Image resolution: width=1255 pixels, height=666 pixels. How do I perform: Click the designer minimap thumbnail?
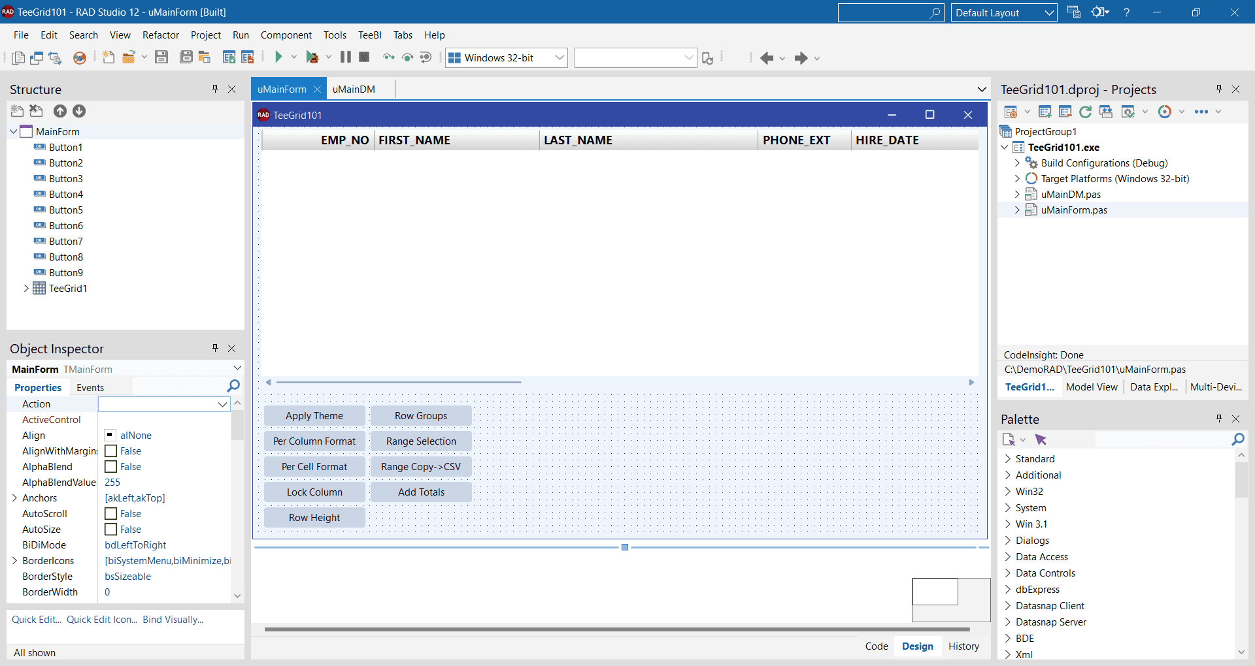coord(951,600)
